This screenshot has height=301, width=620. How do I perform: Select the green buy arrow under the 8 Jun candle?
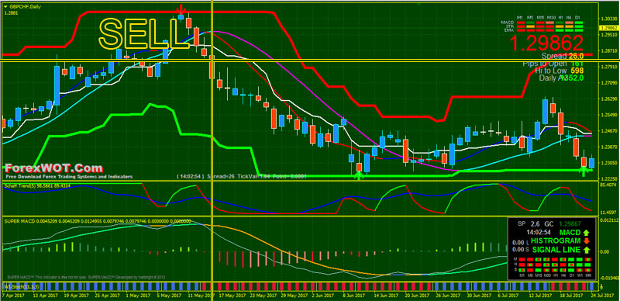tap(359, 176)
